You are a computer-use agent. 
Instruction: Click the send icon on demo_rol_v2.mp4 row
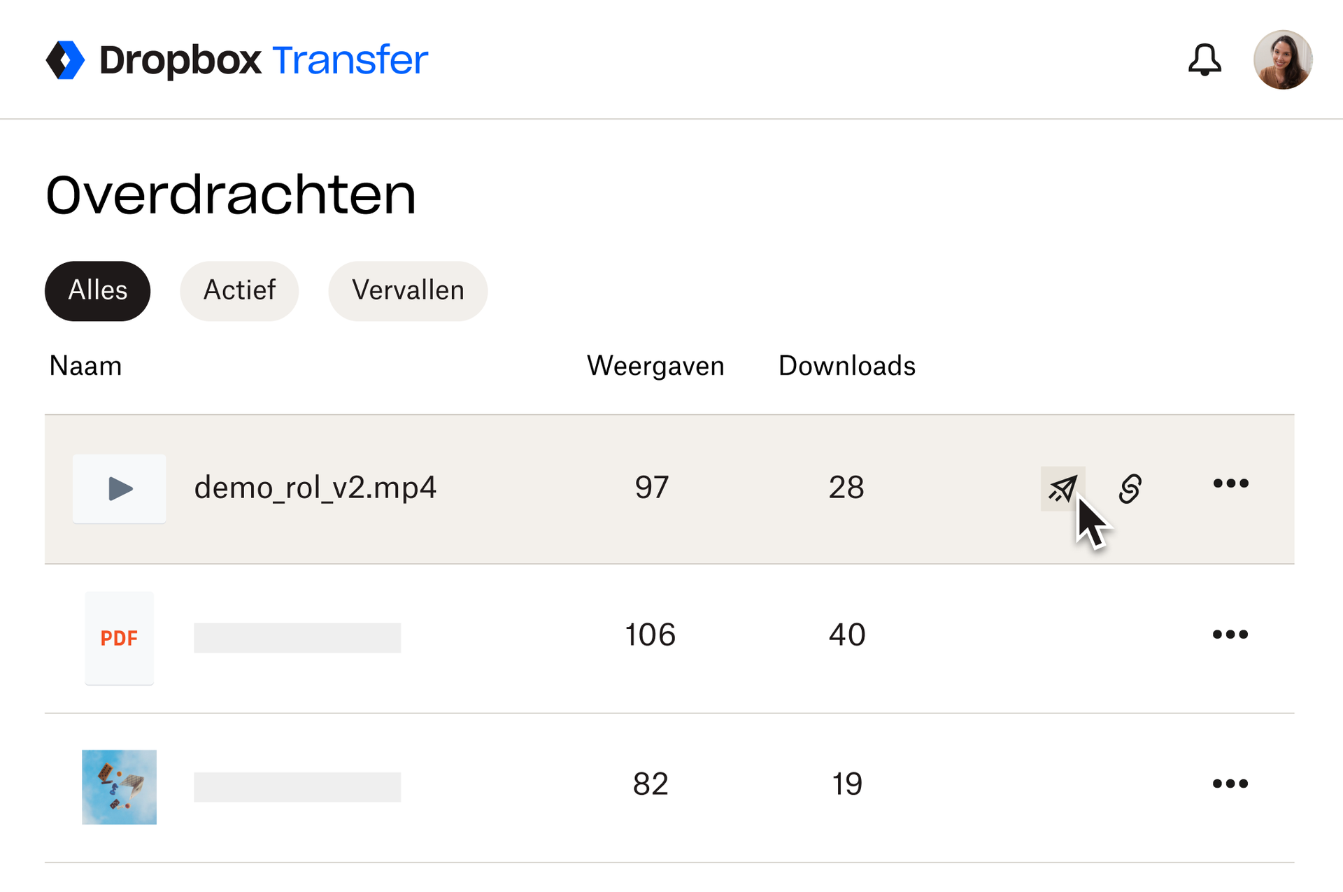[x=1063, y=489]
